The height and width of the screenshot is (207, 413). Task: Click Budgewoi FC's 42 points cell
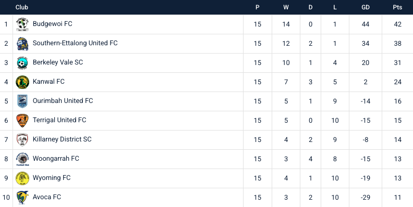tap(397, 24)
